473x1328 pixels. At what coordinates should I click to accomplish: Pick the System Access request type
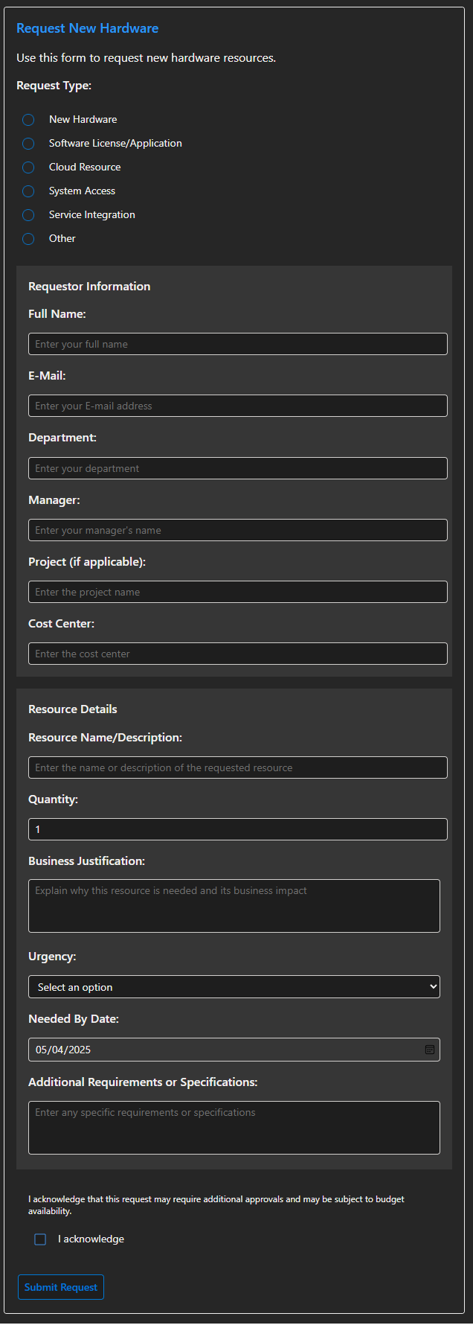pos(28,191)
